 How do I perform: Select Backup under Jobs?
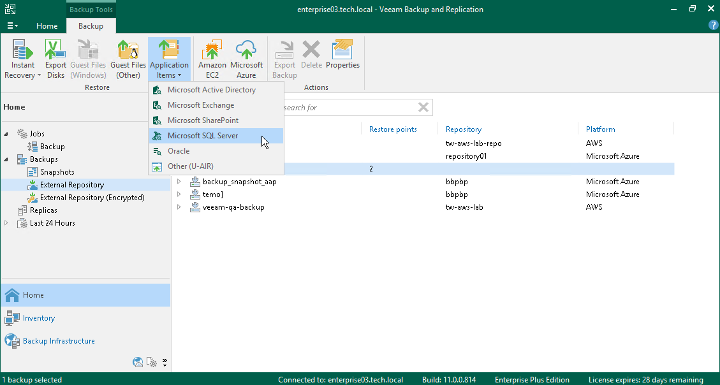(x=52, y=147)
